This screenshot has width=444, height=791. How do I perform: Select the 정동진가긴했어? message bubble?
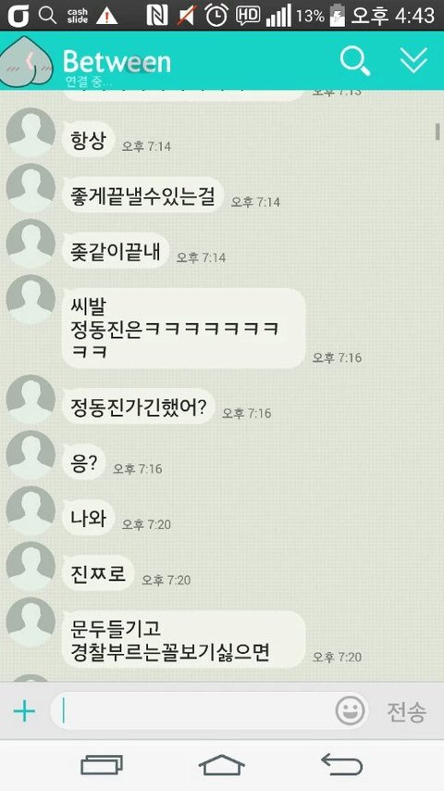pos(138,406)
